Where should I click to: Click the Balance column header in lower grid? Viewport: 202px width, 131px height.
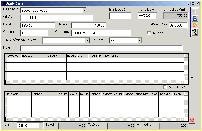95,94
